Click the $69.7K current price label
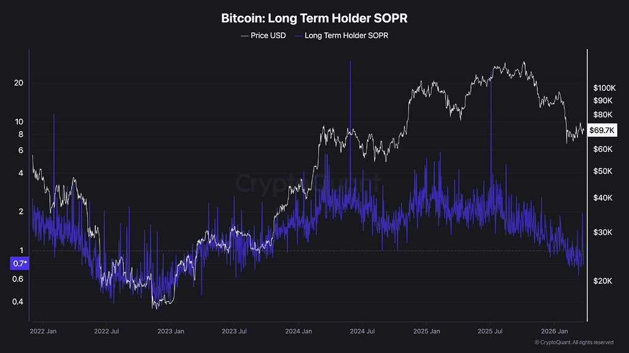 (602, 130)
